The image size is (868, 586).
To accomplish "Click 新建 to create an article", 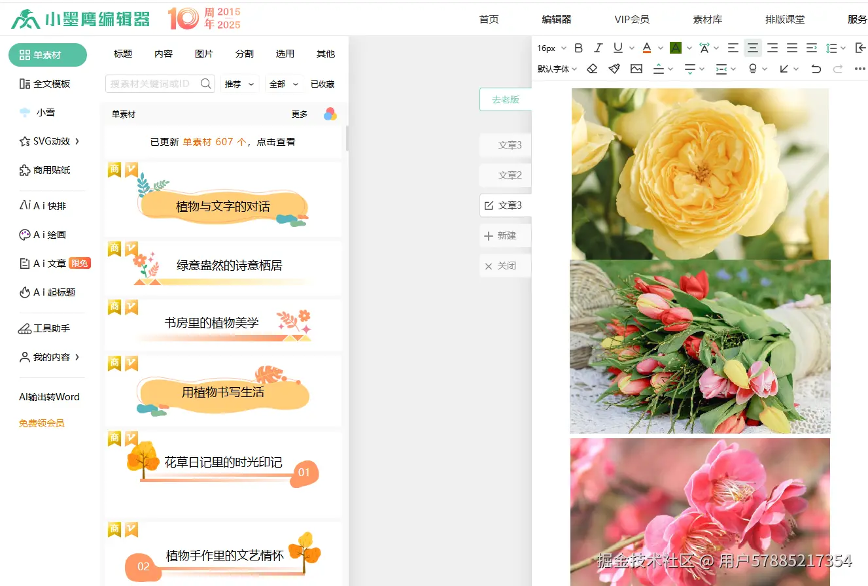I will (505, 235).
